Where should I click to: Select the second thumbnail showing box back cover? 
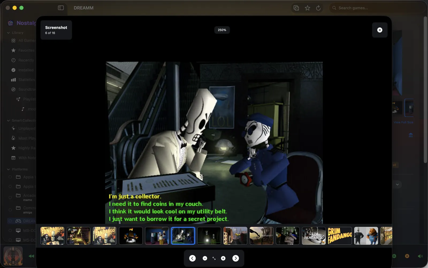point(79,236)
